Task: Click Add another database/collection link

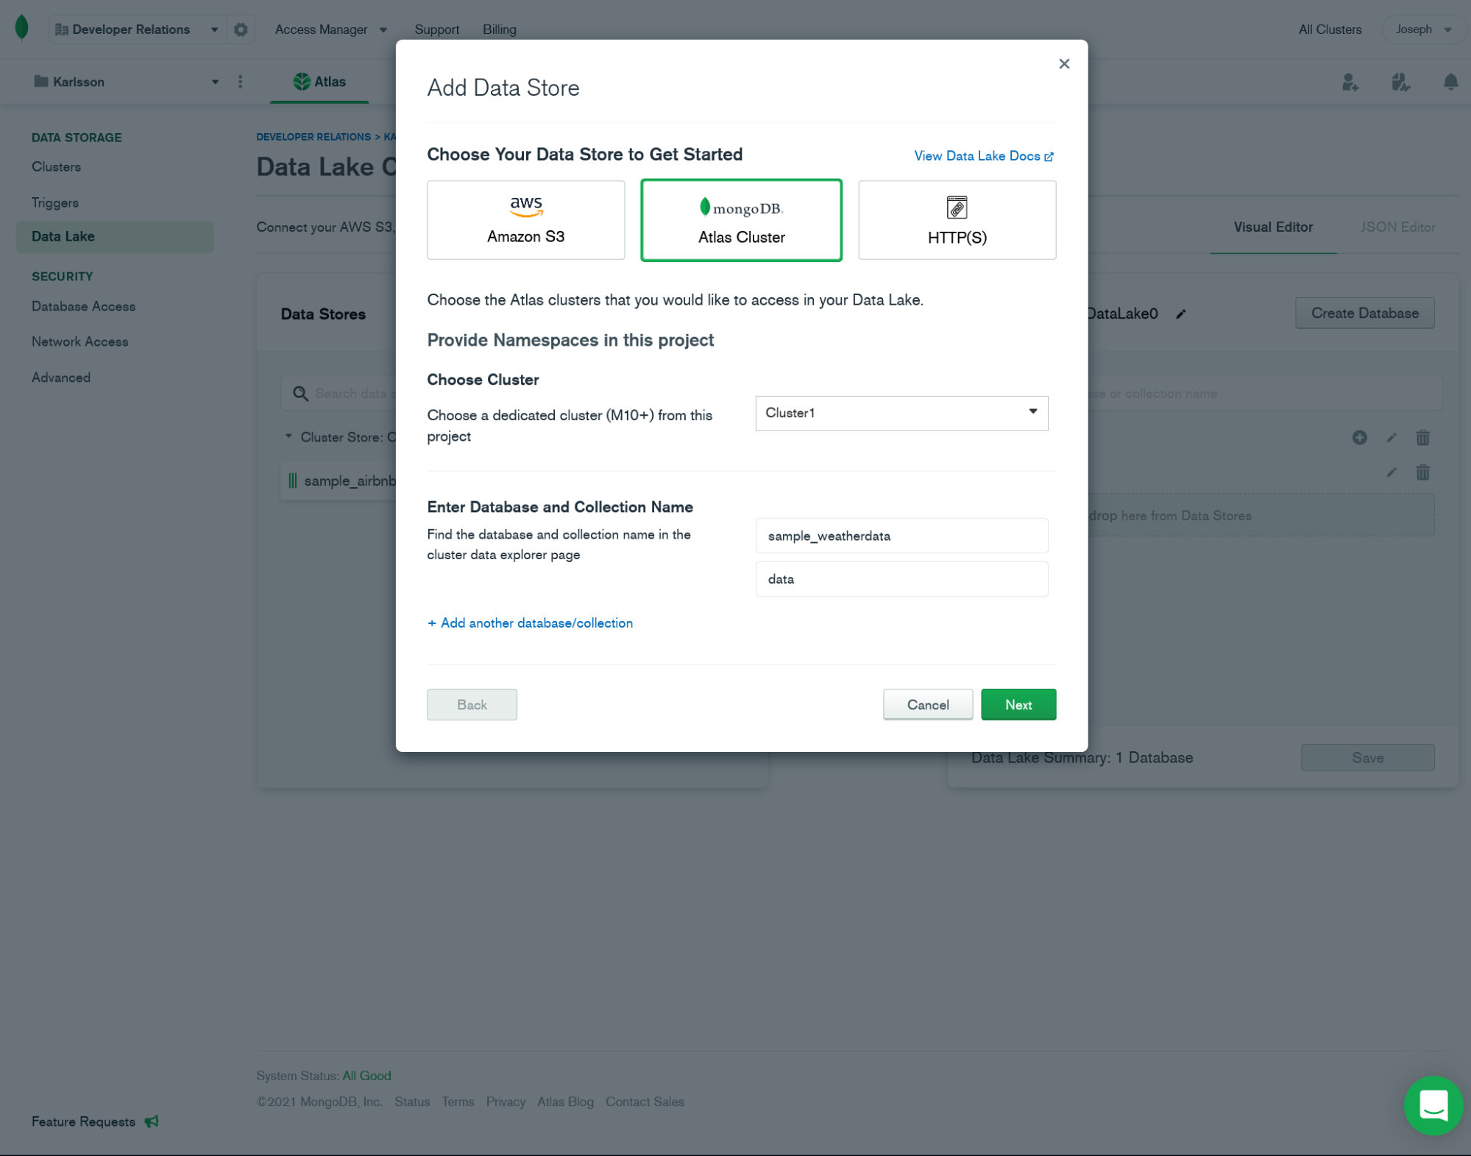Action: 530,623
